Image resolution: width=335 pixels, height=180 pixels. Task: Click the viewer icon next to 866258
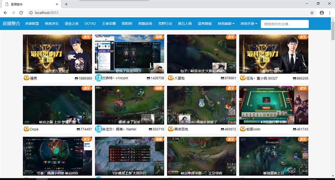[294, 78]
